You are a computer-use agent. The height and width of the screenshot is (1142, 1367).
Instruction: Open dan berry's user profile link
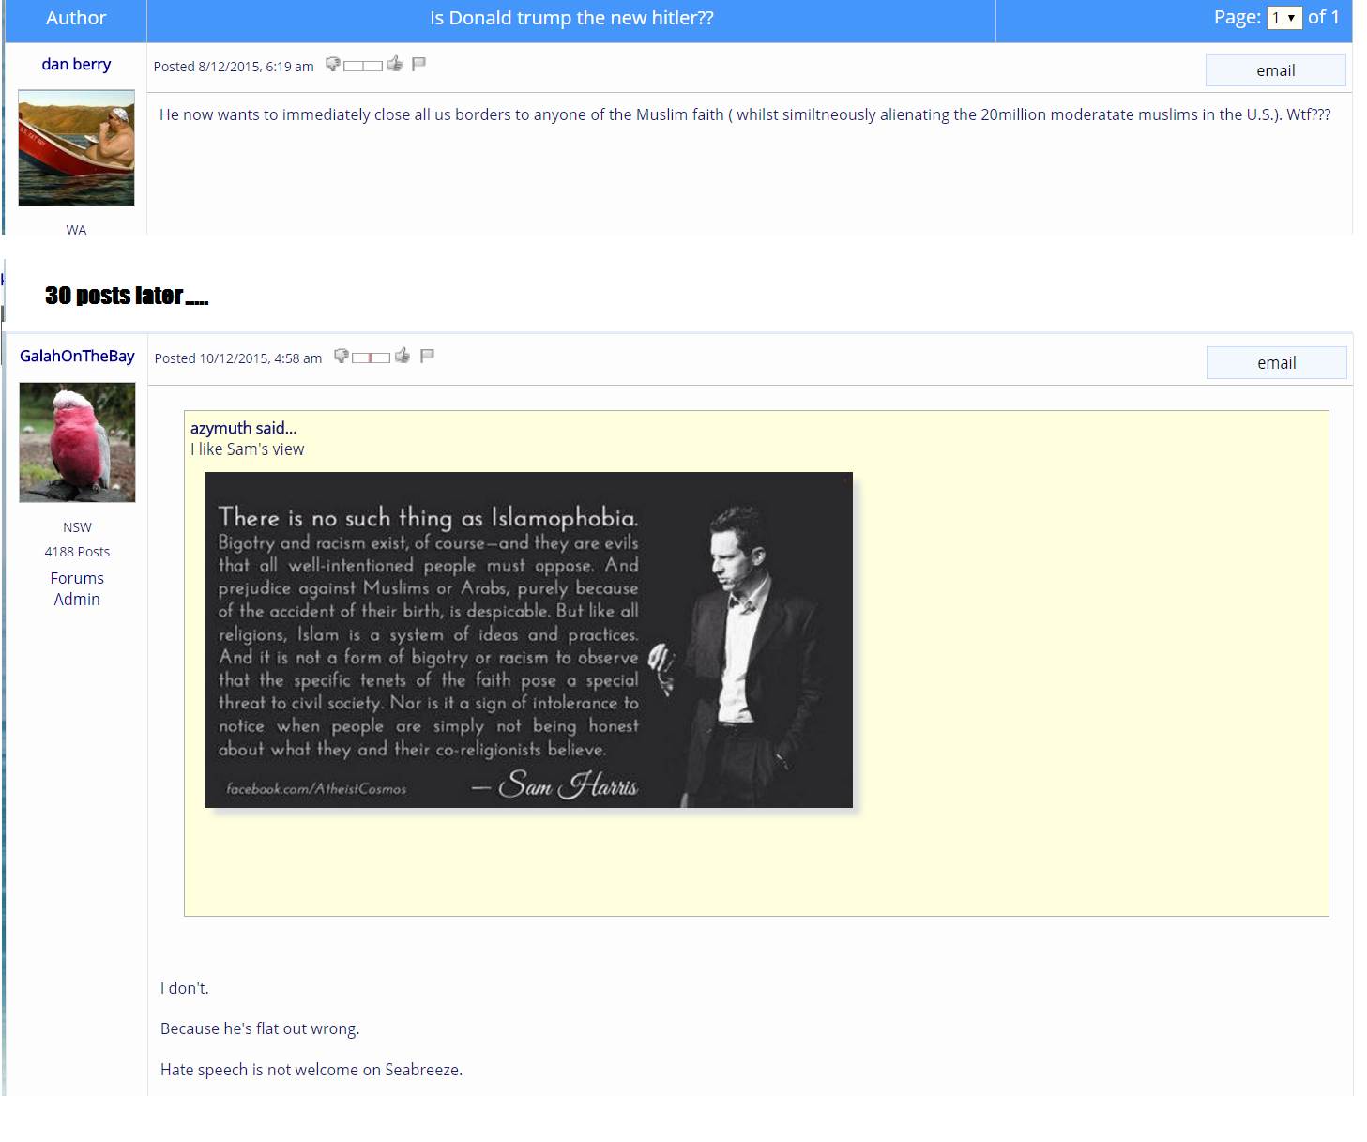tap(76, 64)
